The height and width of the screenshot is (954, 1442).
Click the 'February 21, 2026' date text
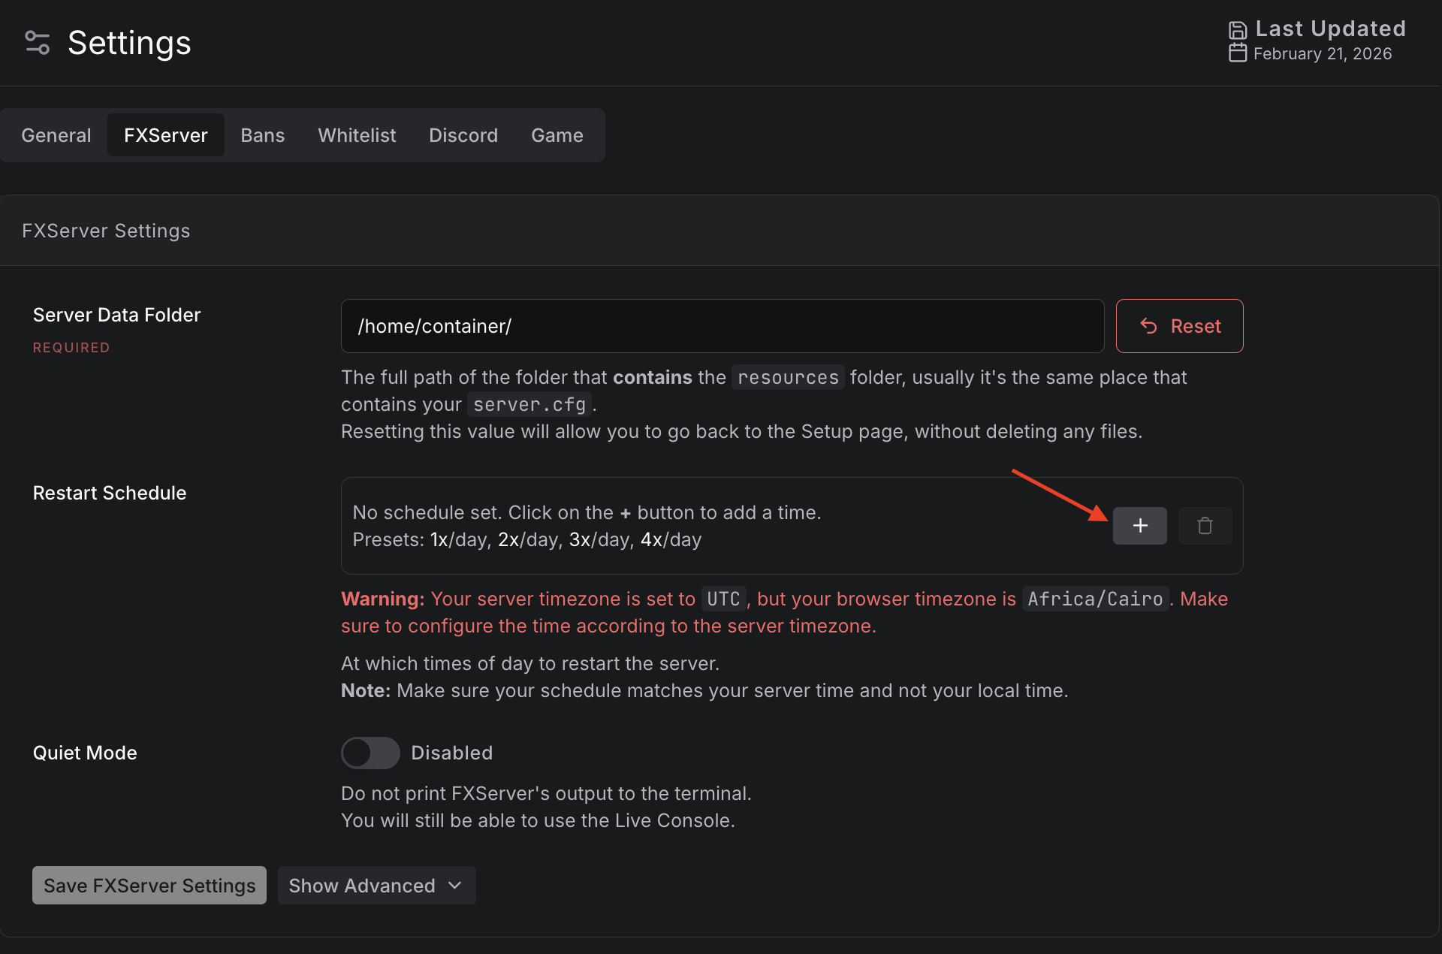click(1323, 54)
